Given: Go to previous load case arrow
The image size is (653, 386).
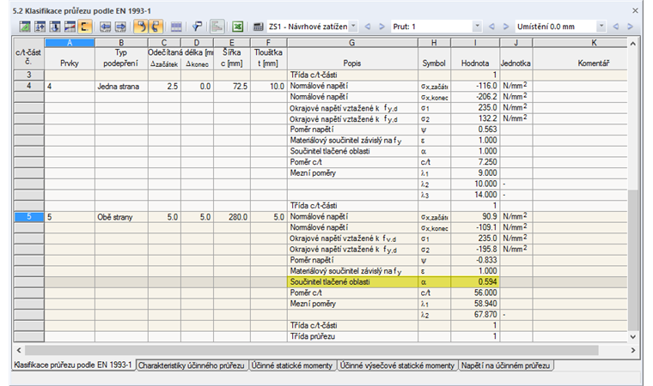Looking at the screenshot, I should tap(368, 27).
